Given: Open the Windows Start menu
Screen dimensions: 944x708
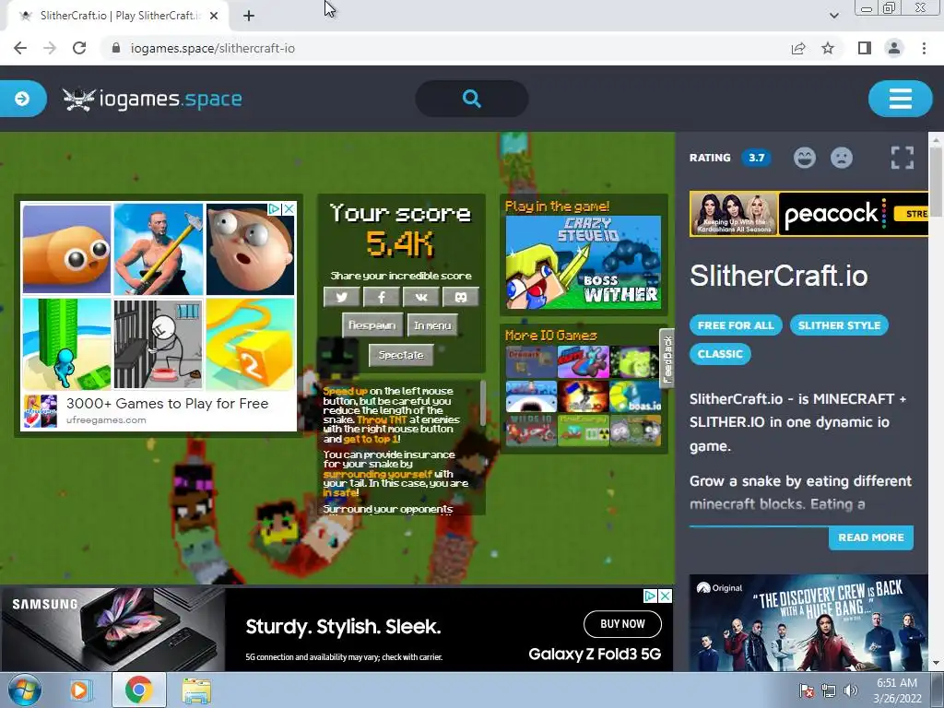Looking at the screenshot, I should [24, 690].
